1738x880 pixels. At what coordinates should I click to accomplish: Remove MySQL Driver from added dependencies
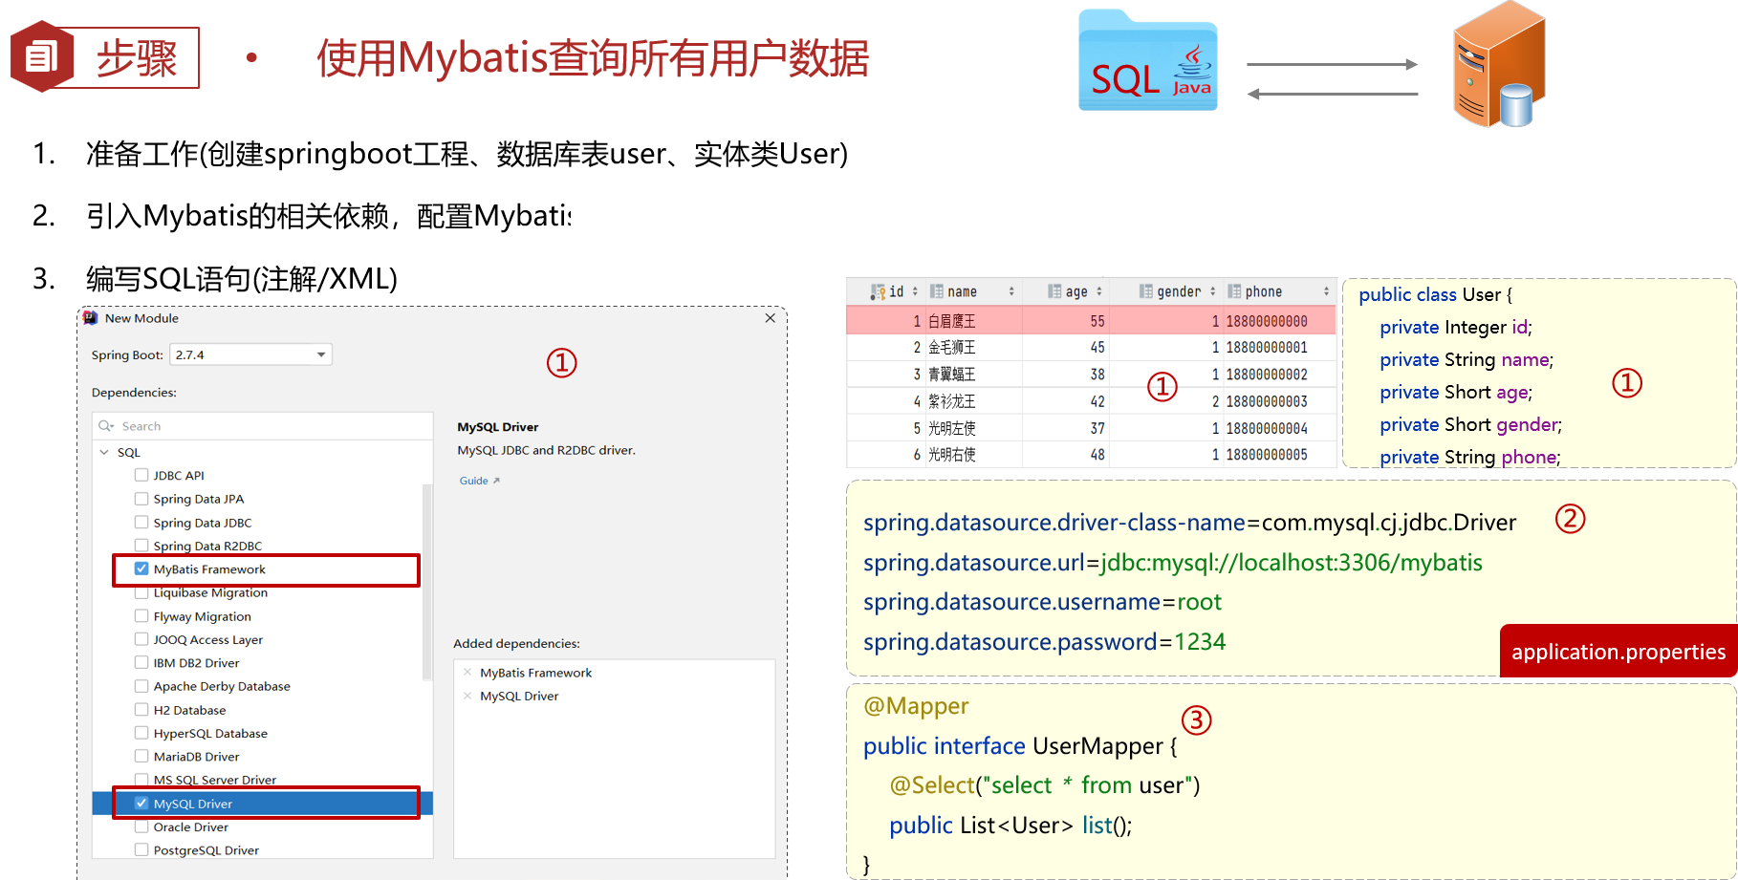tap(467, 696)
